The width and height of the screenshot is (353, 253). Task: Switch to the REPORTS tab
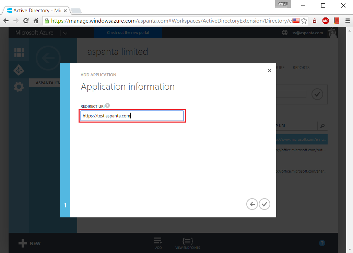click(301, 67)
